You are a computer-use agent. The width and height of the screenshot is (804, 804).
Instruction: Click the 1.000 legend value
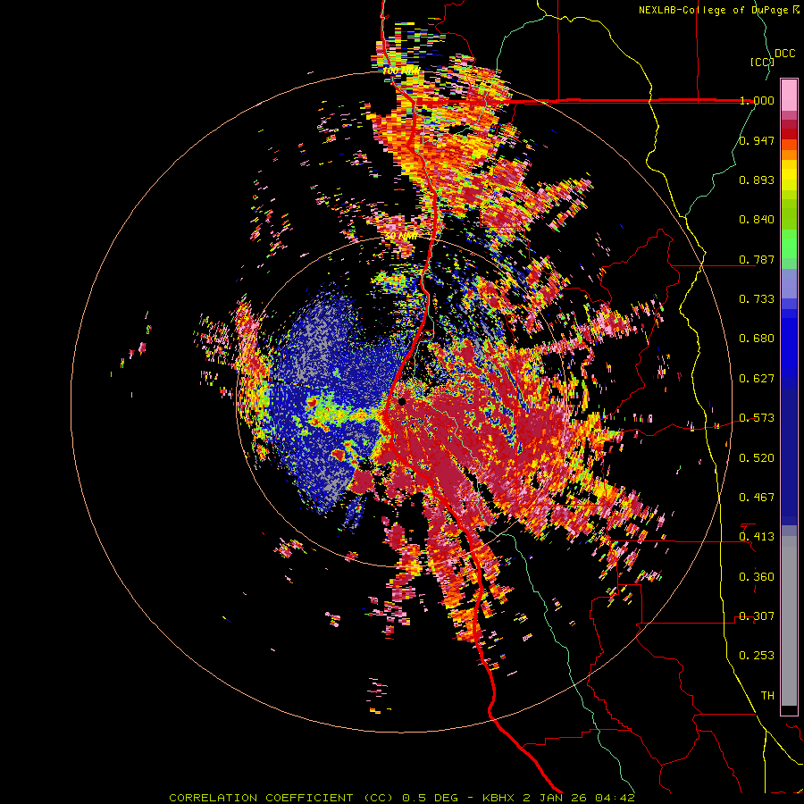tap(757, 100)
